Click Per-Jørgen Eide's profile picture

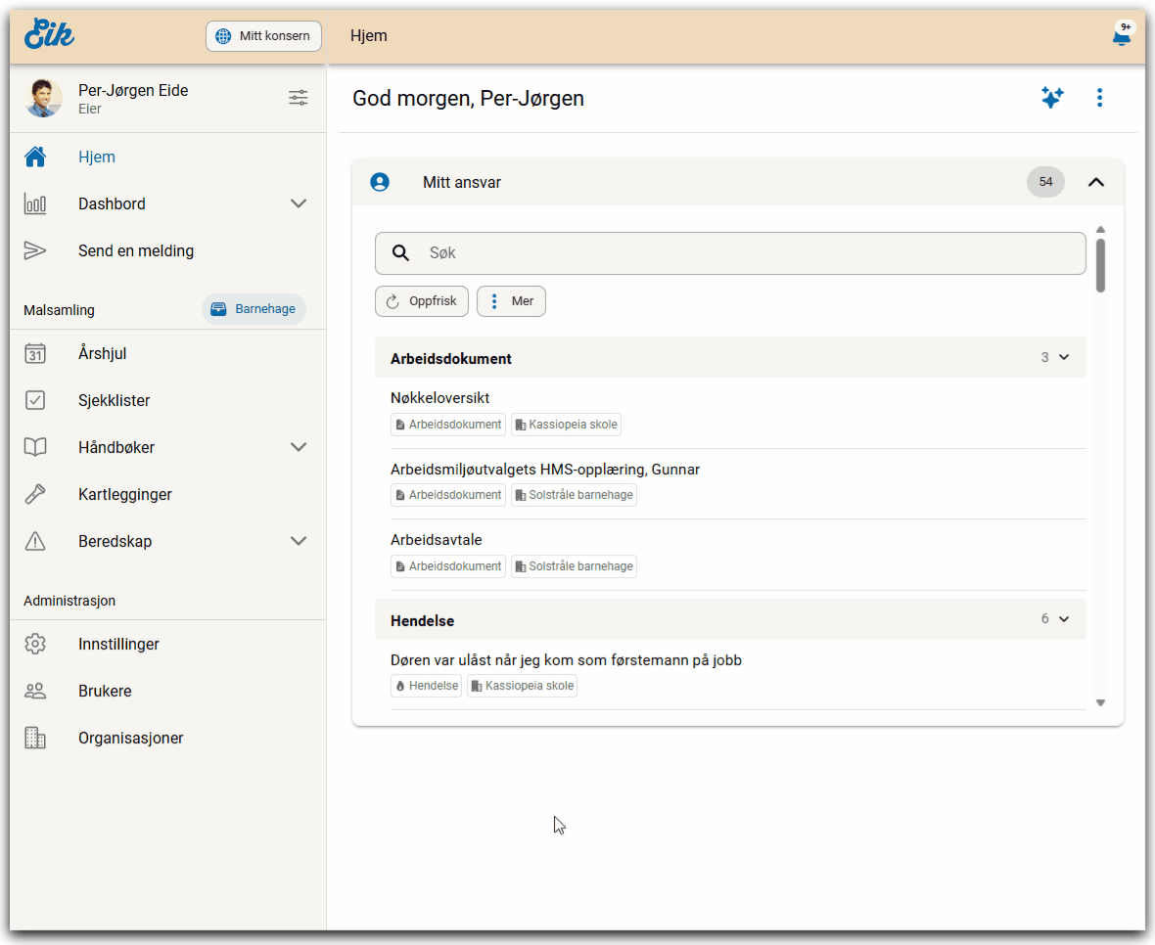(44, 99)
